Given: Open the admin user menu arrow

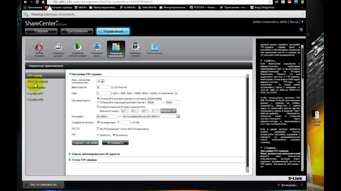Looking at the screenshot, I should pyautogui.click(x=302, y=22).
